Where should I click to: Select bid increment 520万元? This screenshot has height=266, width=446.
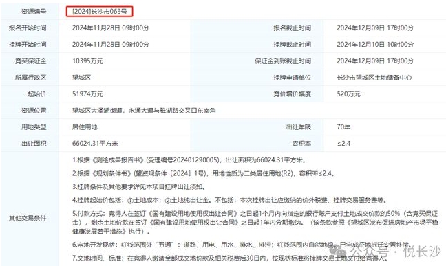coord(348,94)
